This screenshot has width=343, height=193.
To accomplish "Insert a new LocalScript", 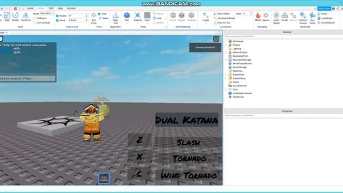I will point(325,18).
